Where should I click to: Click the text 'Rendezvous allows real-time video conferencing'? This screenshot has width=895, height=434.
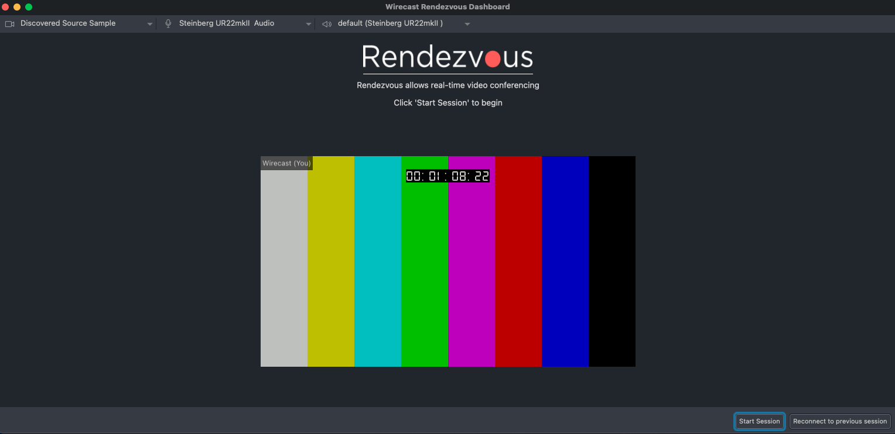tap(448, 85)
